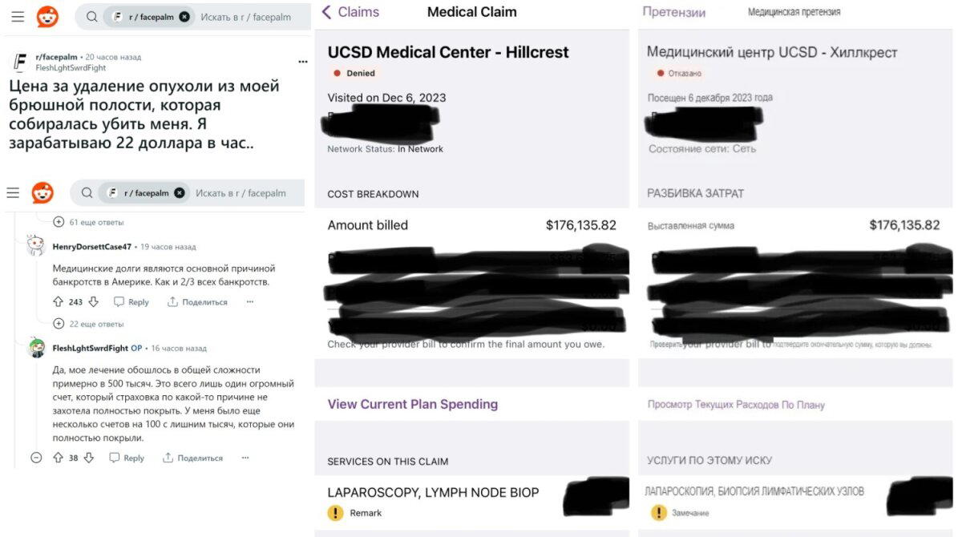Screen dimensions: 962x537
Task: Upvote HenryDorsettCase47's comment
Action: tap(58, 302)
